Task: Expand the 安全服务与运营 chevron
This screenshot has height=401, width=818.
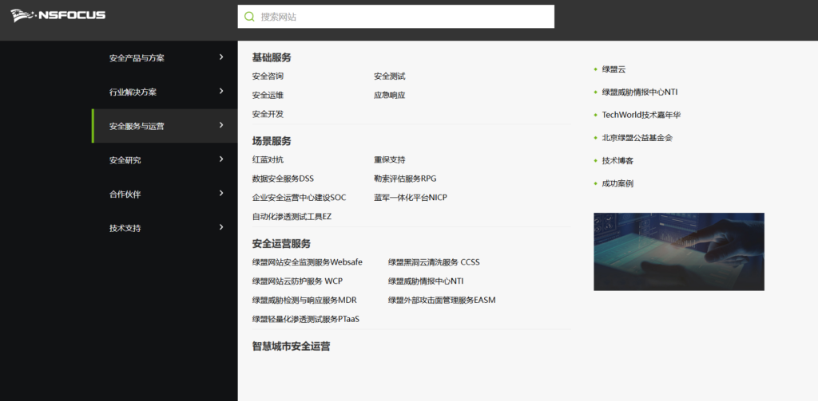Action: (x=221, y=125)
